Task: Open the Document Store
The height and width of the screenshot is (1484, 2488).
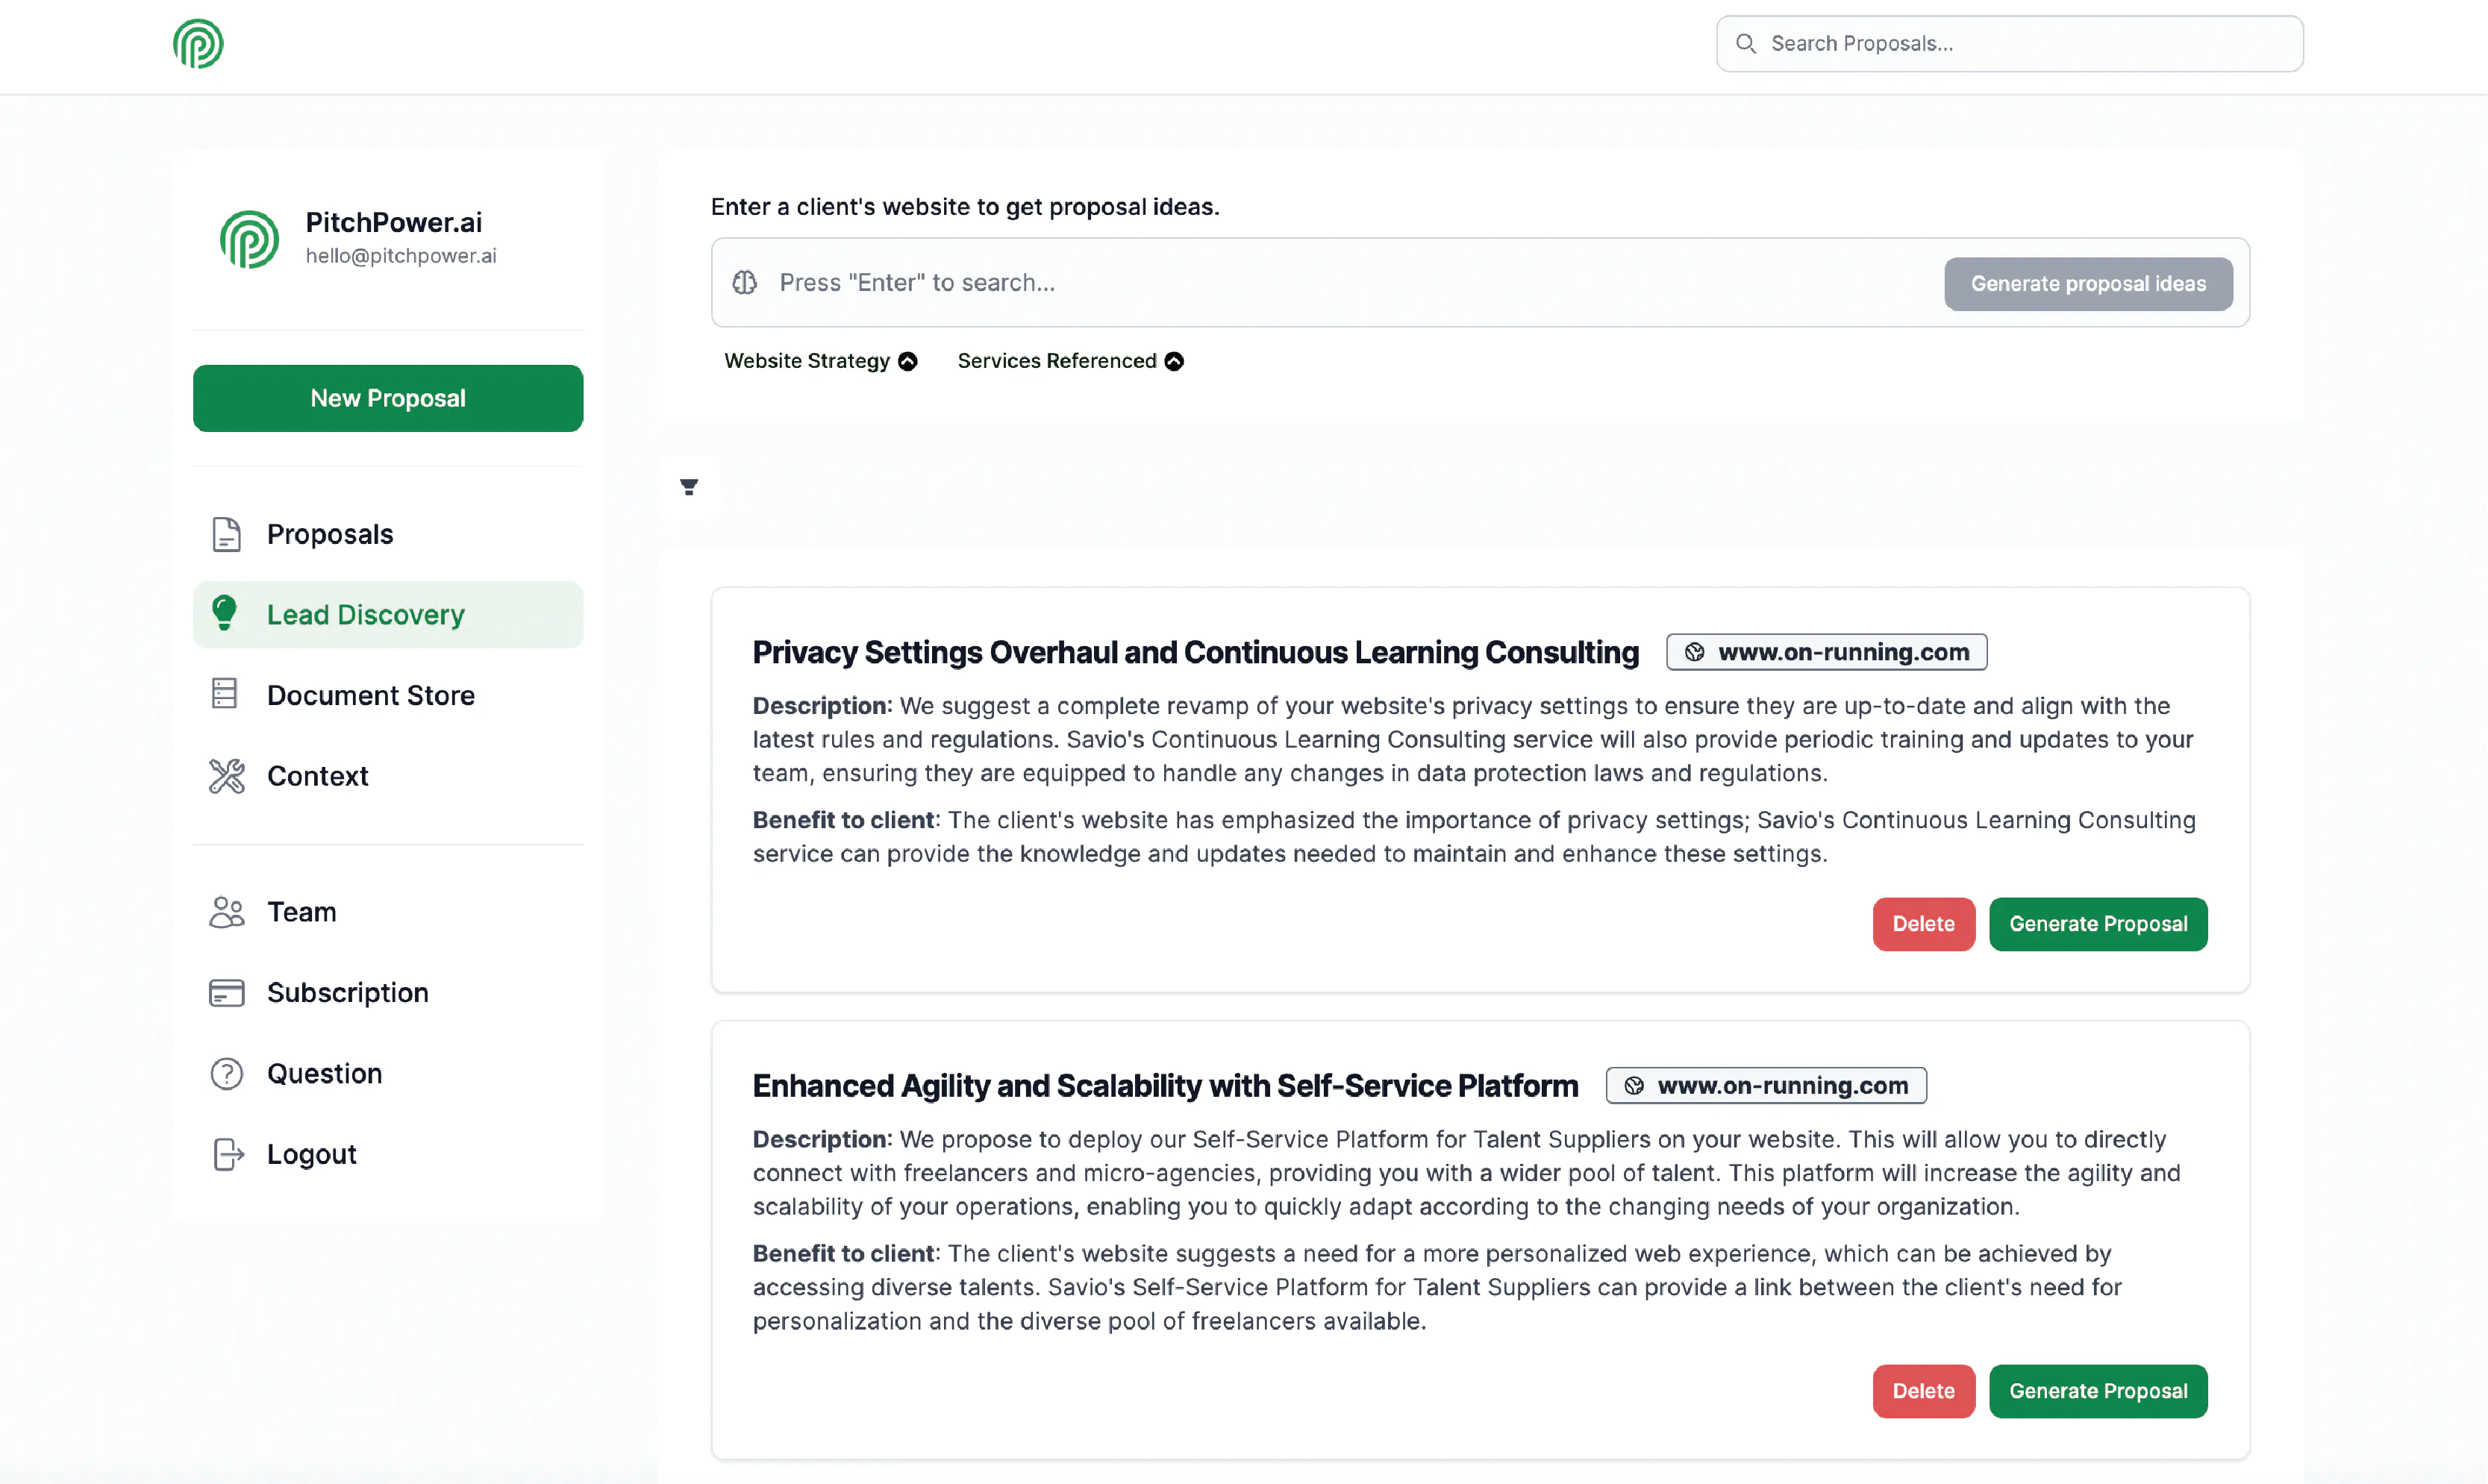Action: pos(371,694)
